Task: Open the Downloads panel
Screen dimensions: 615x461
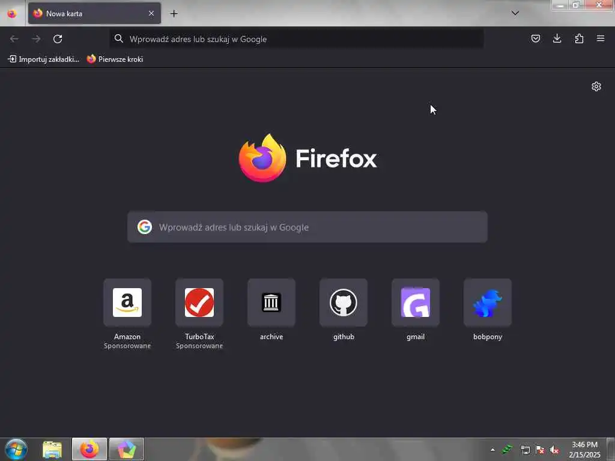Action: click(x=557, y=38)
